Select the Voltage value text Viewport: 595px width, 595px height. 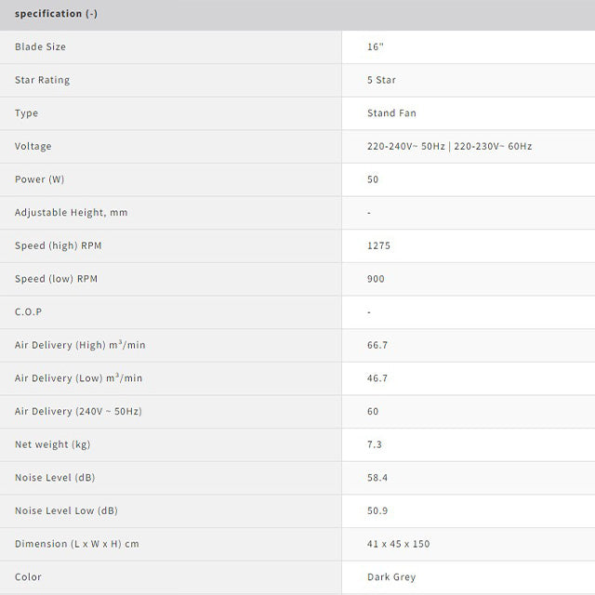(449, 146)
